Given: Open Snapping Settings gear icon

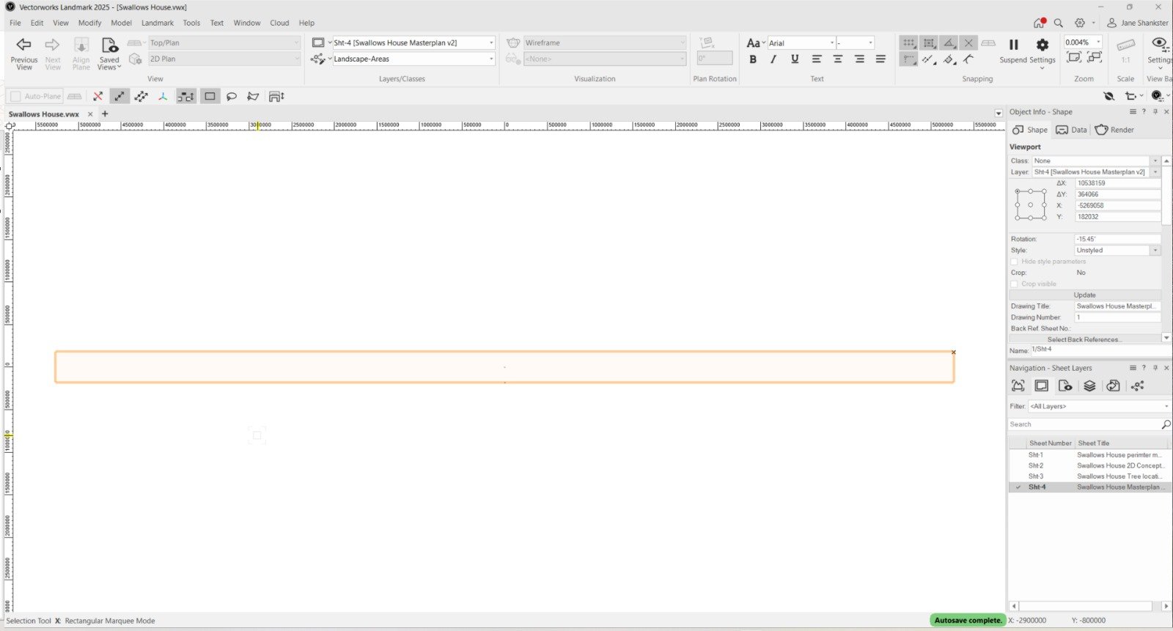Looking at the screenshot, I should point(1042,45).
